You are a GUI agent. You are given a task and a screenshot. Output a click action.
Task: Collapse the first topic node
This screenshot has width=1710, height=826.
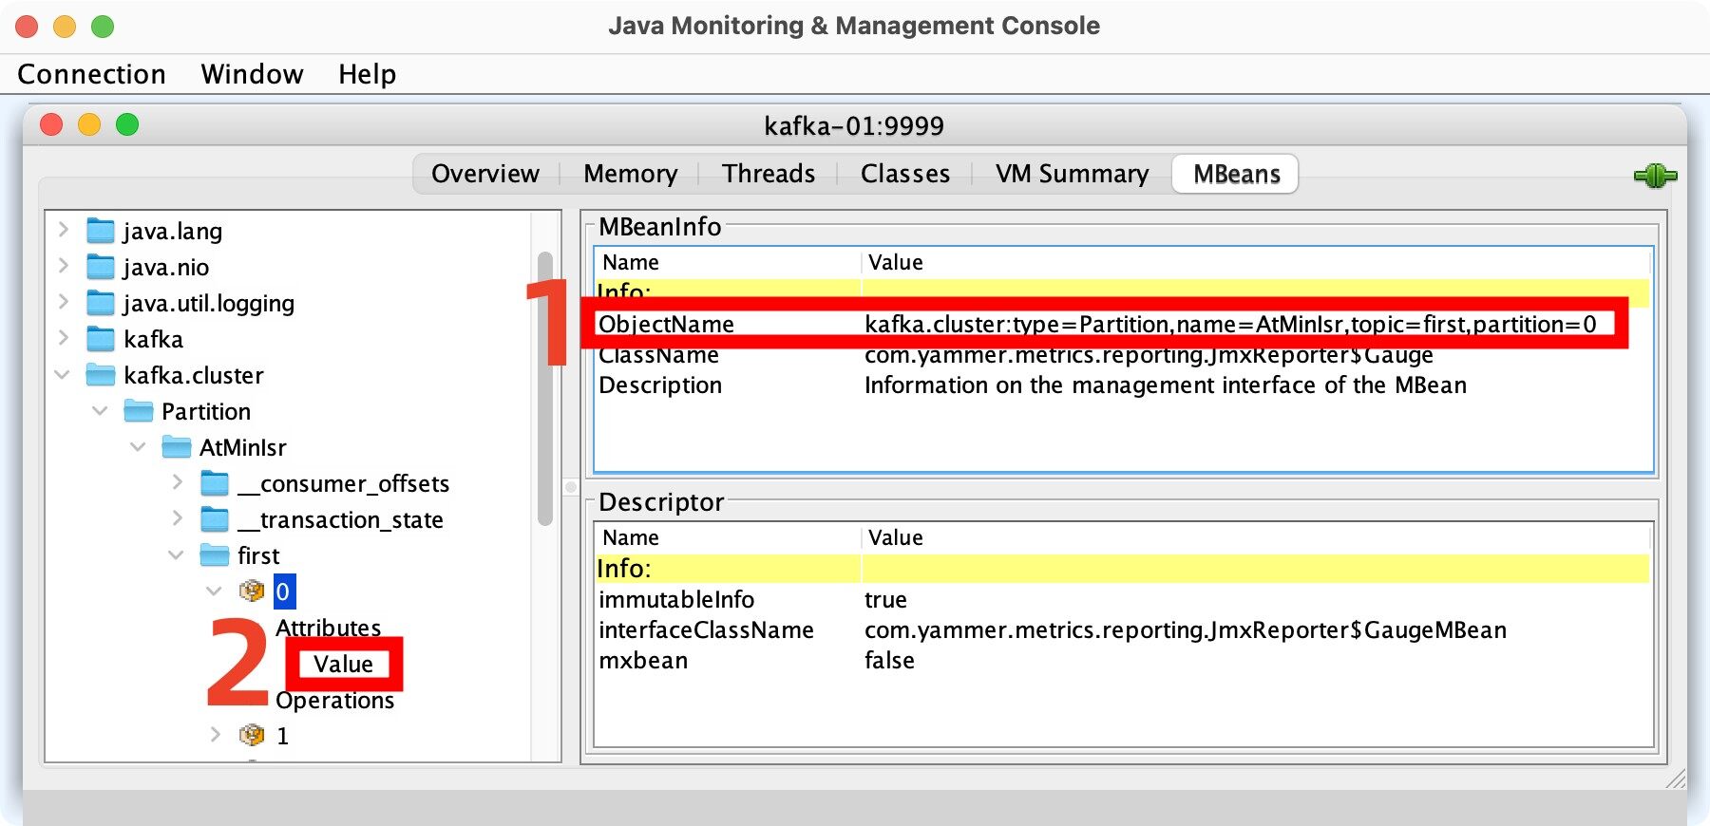click(x=176, y=555)
